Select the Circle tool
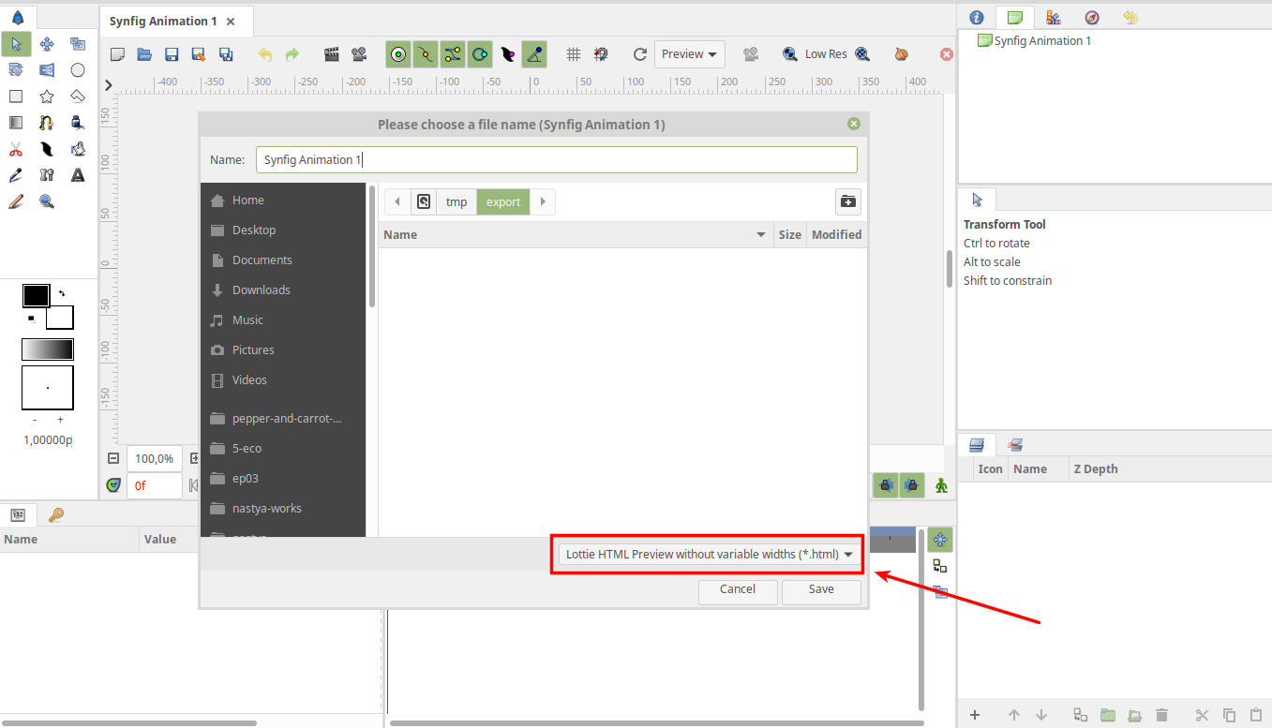The width and height of the screenshot is (1272, 728). (x=78, y=69)
